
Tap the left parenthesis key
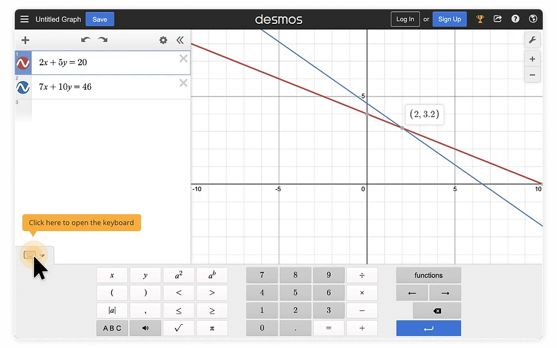tap(112, 293)
